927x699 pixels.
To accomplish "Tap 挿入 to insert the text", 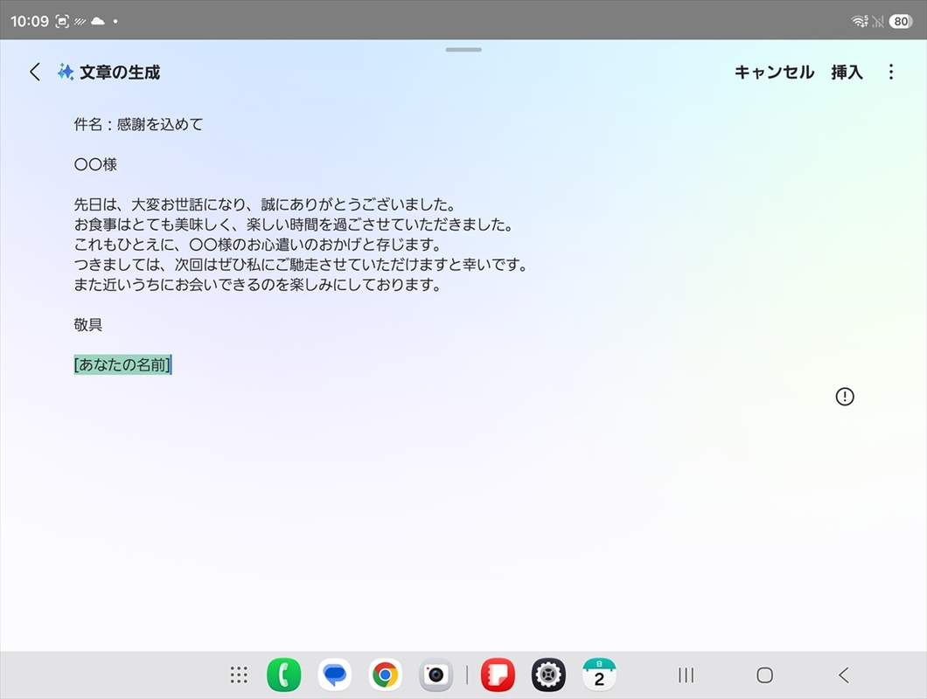I will pyautogui.click(x=847, y=73).
